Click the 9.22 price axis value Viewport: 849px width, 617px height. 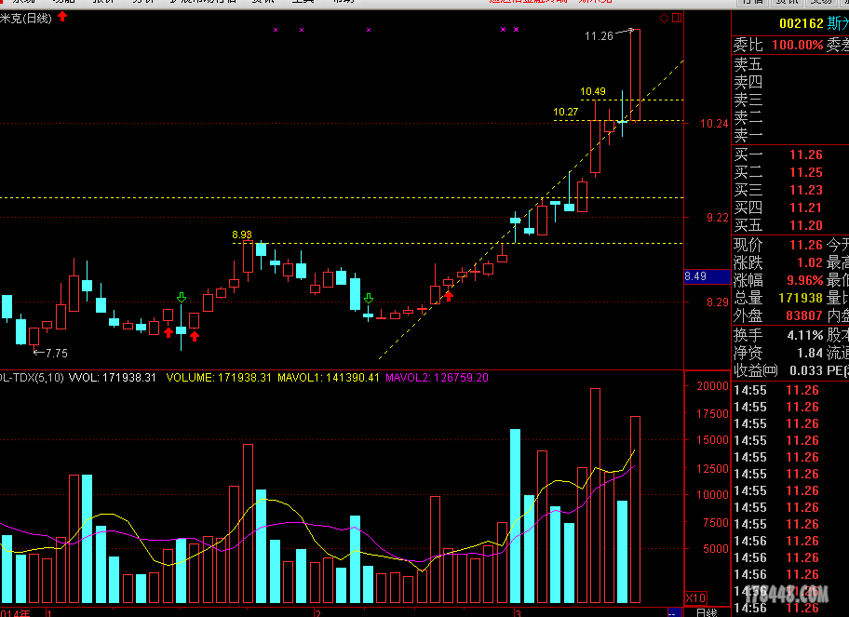718,218
